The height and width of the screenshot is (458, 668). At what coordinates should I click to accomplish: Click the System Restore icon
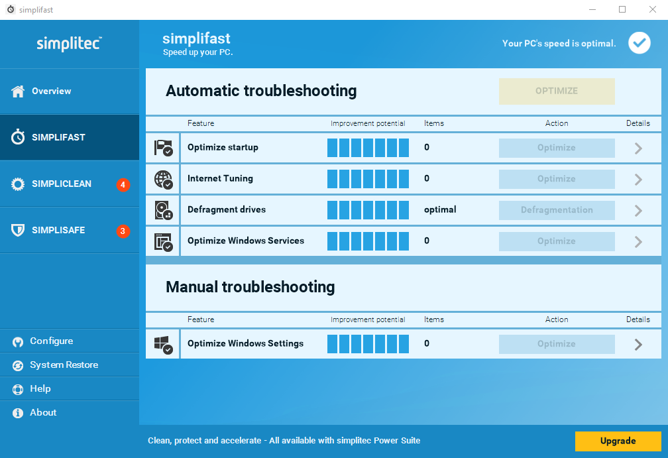click(x=18, y=366)
